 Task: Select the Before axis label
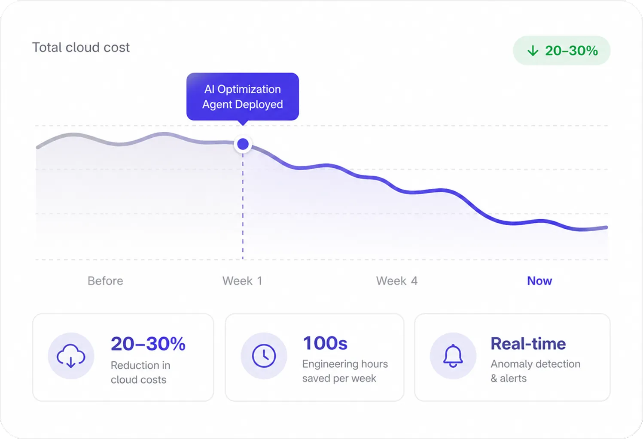point(105,281)
